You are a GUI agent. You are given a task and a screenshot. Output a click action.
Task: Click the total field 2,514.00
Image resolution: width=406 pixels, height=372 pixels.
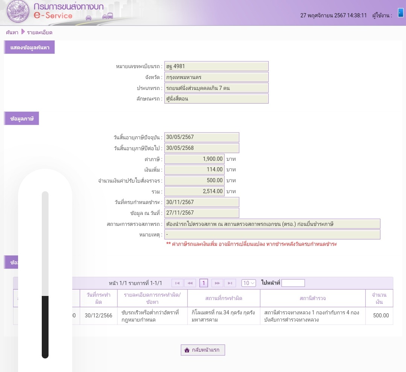[x=195, y=191]
